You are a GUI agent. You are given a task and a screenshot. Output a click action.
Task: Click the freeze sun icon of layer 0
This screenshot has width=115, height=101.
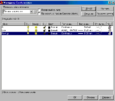pos(36,27)
